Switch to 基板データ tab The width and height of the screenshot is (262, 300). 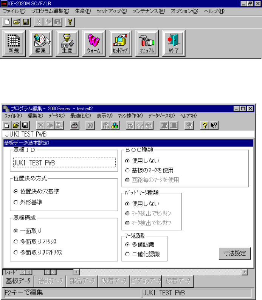[x=18, y=281]
